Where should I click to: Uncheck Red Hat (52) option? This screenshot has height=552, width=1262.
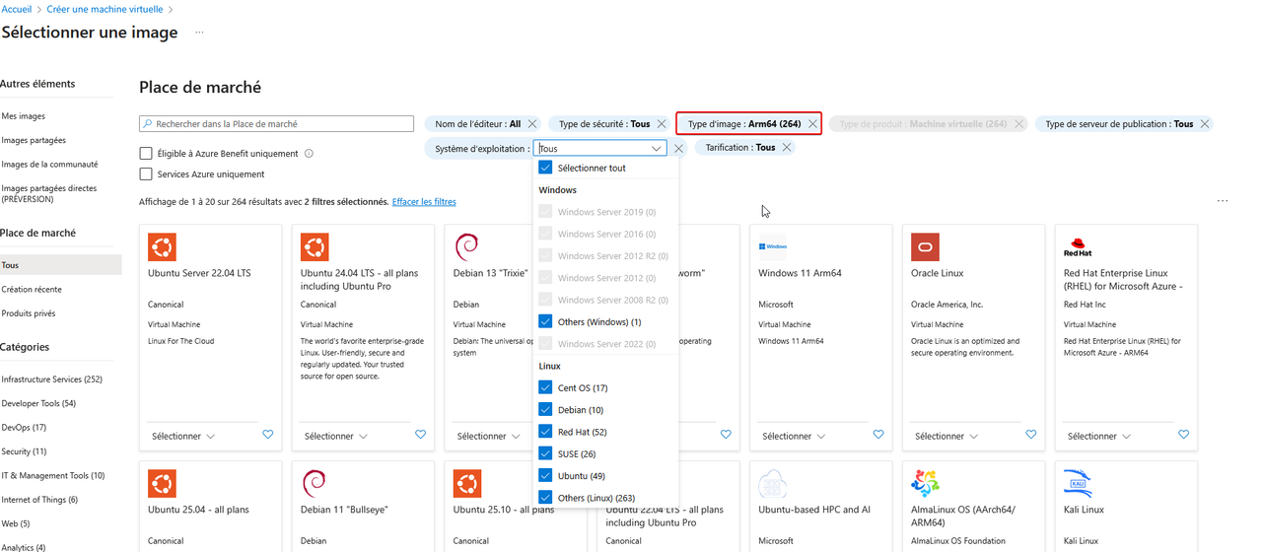(x=545, y=432)
